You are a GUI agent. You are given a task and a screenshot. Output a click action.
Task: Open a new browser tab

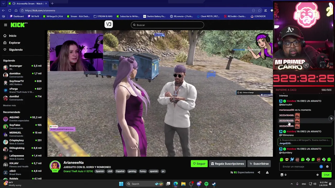point(52,4)
